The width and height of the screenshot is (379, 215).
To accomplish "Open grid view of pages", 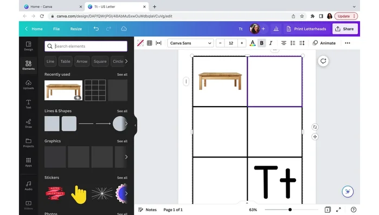I will [327, 210].
